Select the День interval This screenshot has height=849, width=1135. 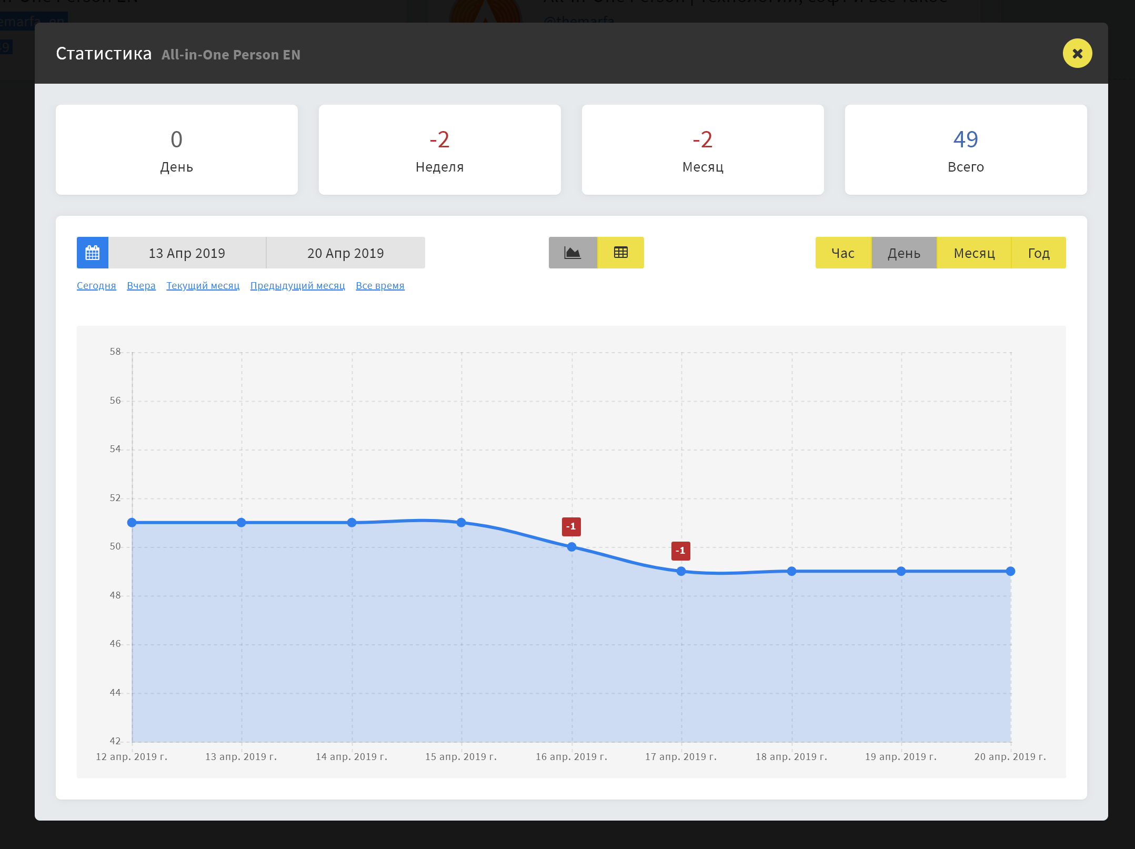(904, 253)
